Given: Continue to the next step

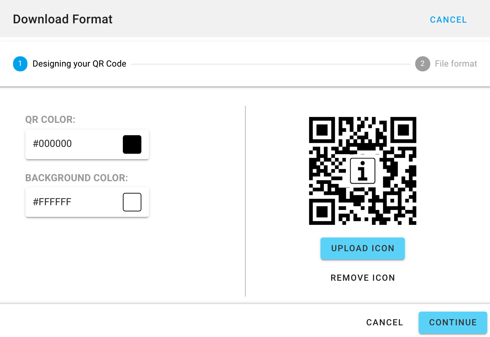Looking at the screenshot, I should pos(453,323).
